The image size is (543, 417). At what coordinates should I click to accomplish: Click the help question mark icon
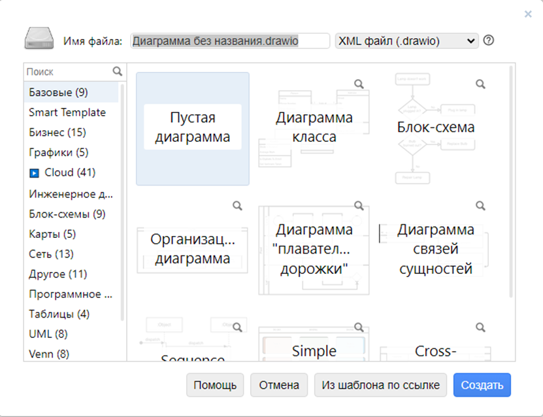[x=488, y=41]
